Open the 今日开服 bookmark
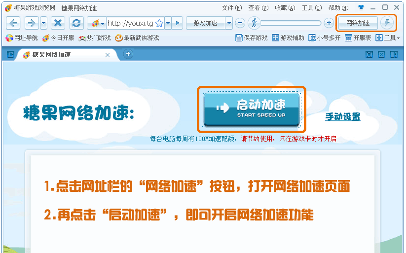 point(59,38)
